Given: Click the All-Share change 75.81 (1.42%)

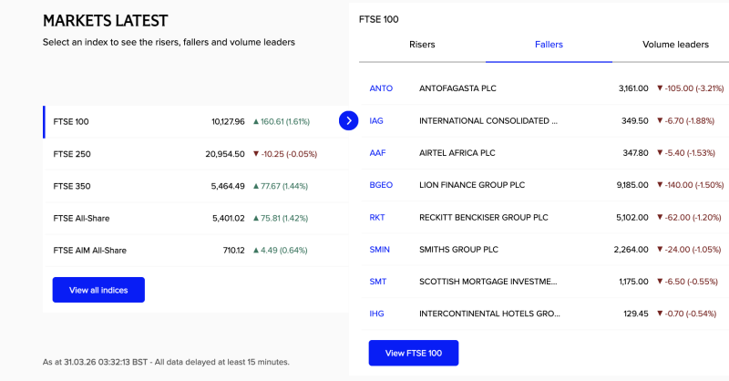Looking at the screenshot, I should (281, 218).
